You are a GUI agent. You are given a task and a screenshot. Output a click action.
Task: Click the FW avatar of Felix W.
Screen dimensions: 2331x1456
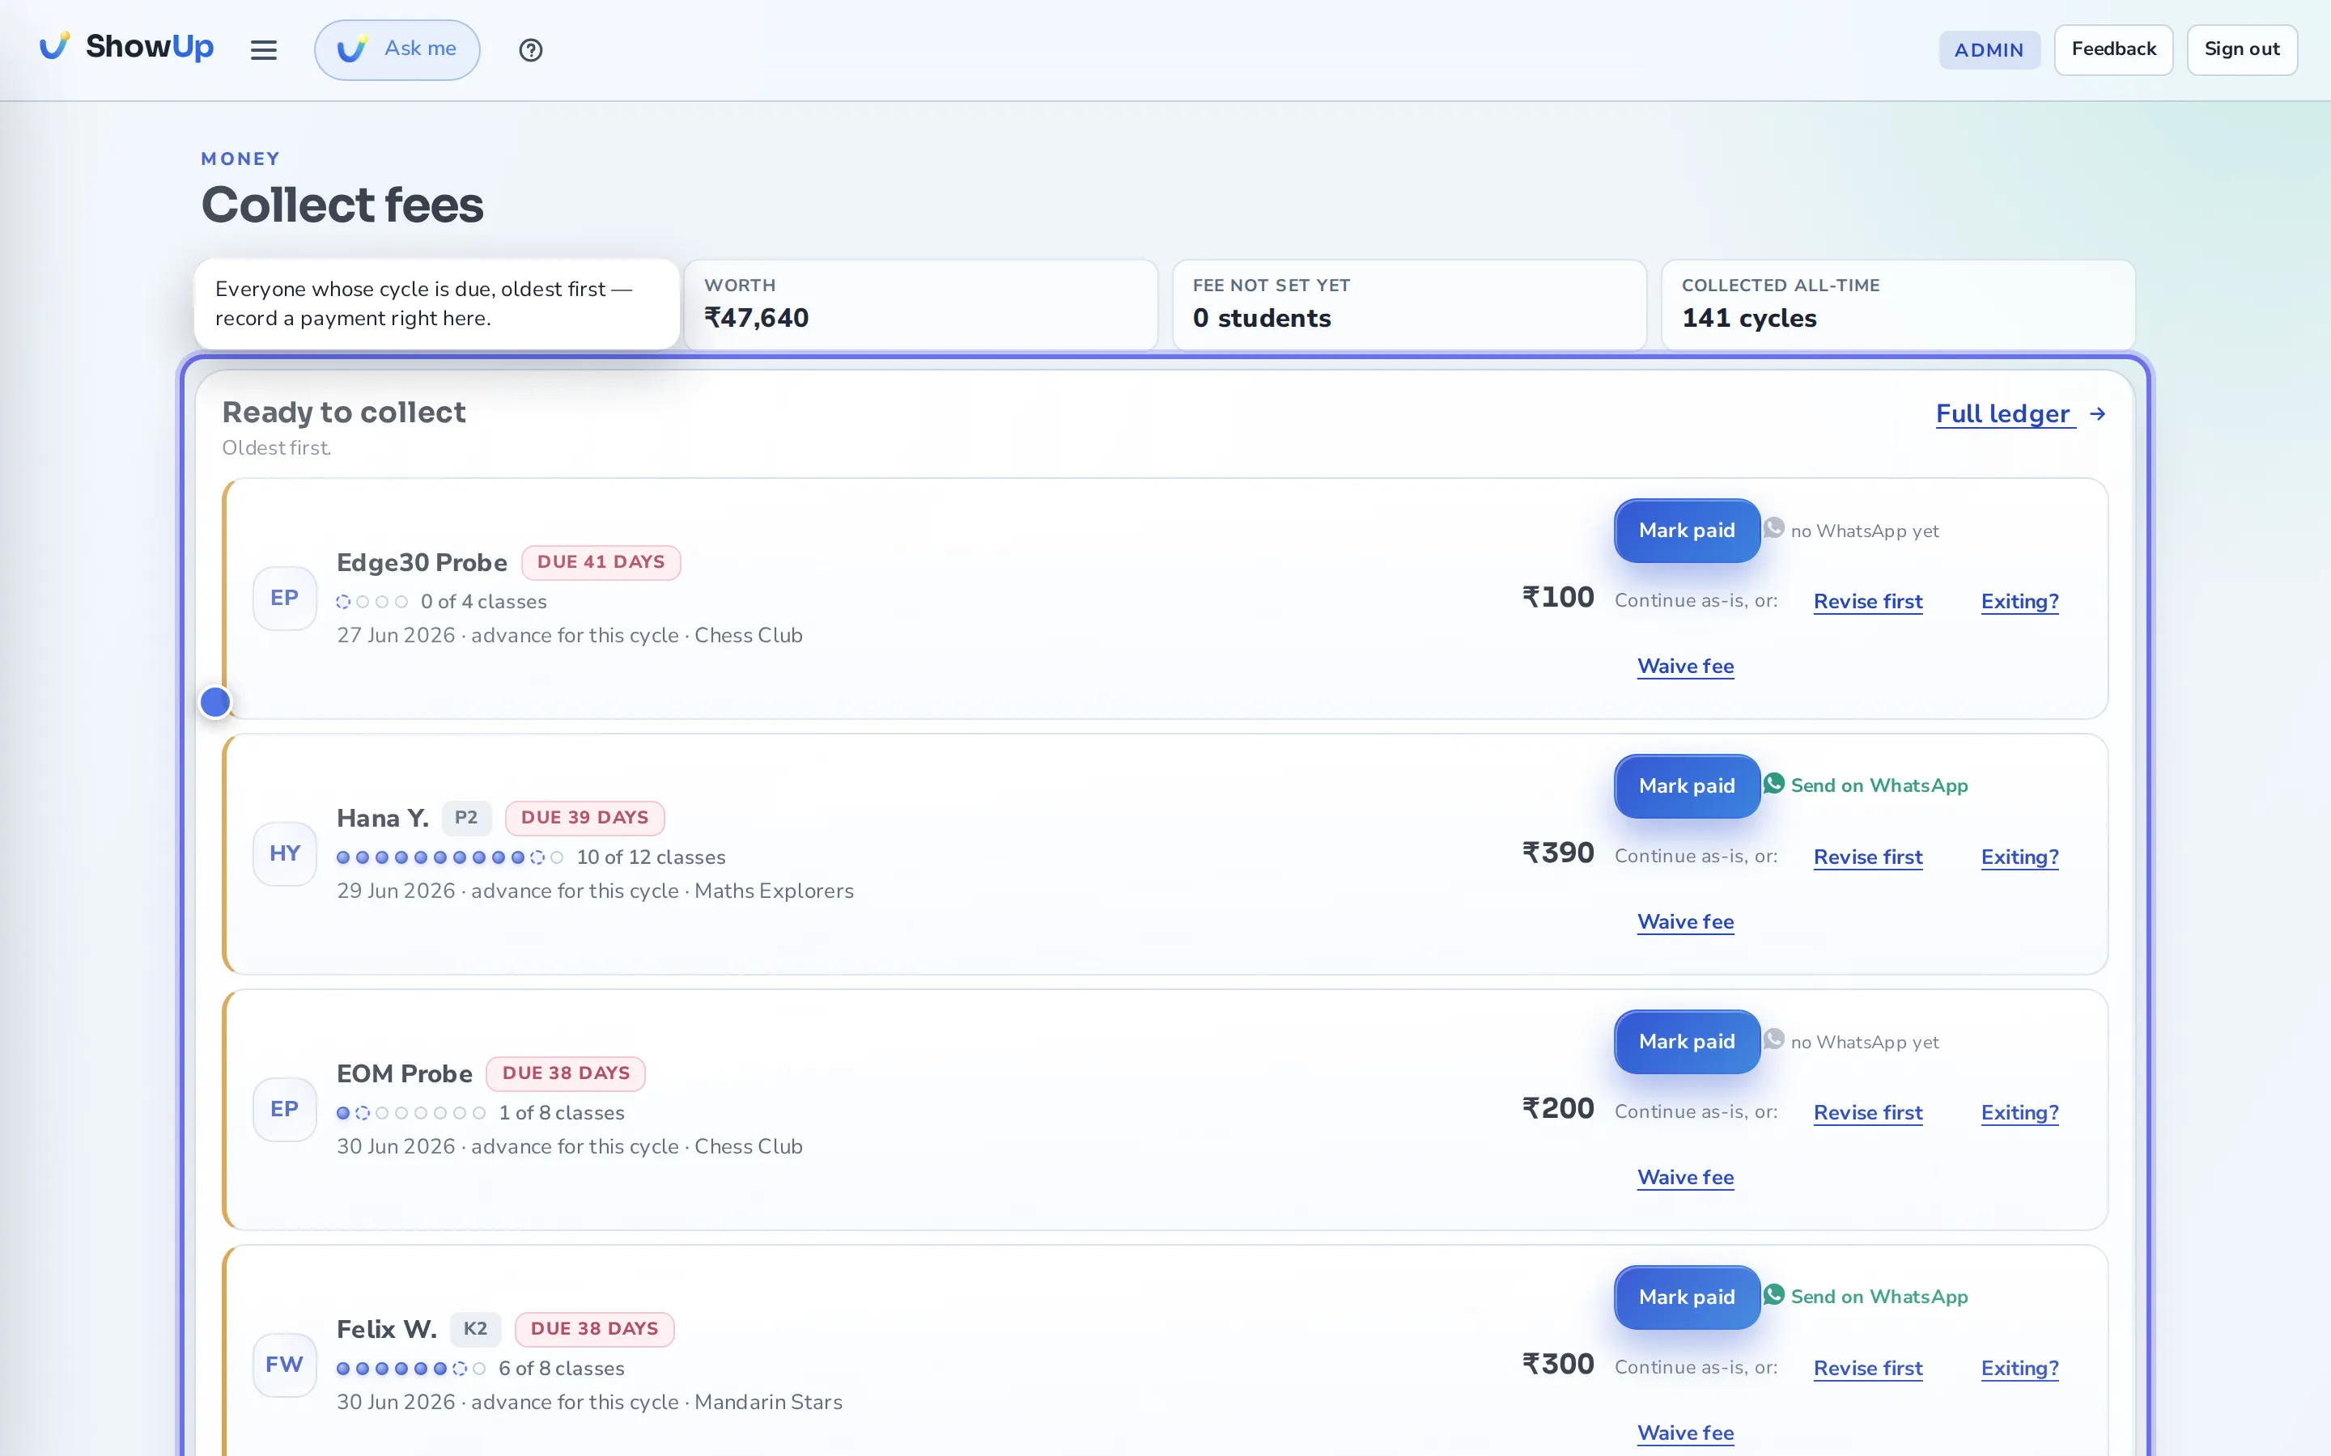[284, 1365]
